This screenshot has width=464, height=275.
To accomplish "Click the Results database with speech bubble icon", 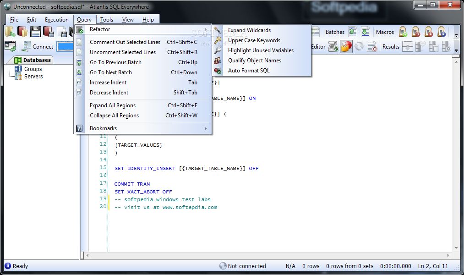I will [420, 46].
